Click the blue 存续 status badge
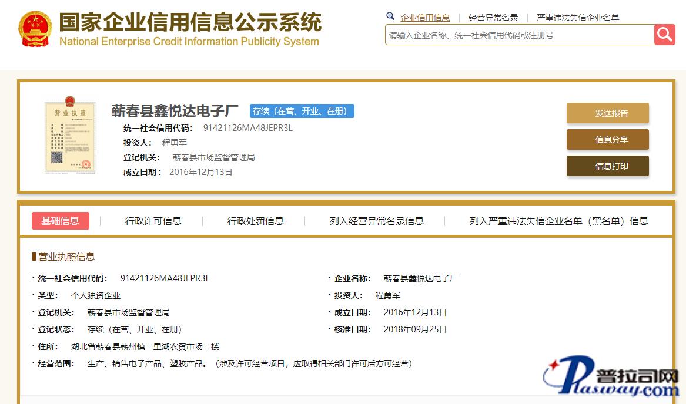Screen dimensions: 686x404 [x=302, y=111]
